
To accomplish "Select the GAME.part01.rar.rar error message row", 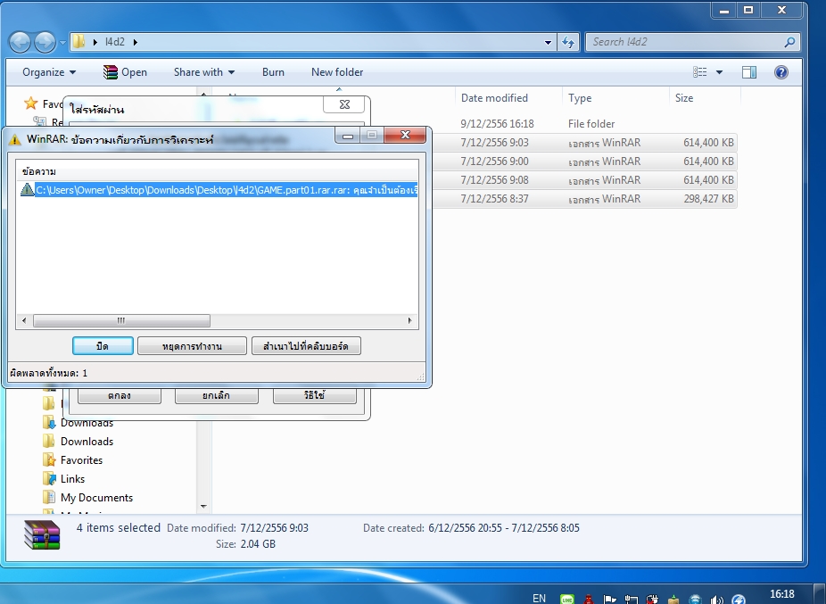I will coord(219,190).
